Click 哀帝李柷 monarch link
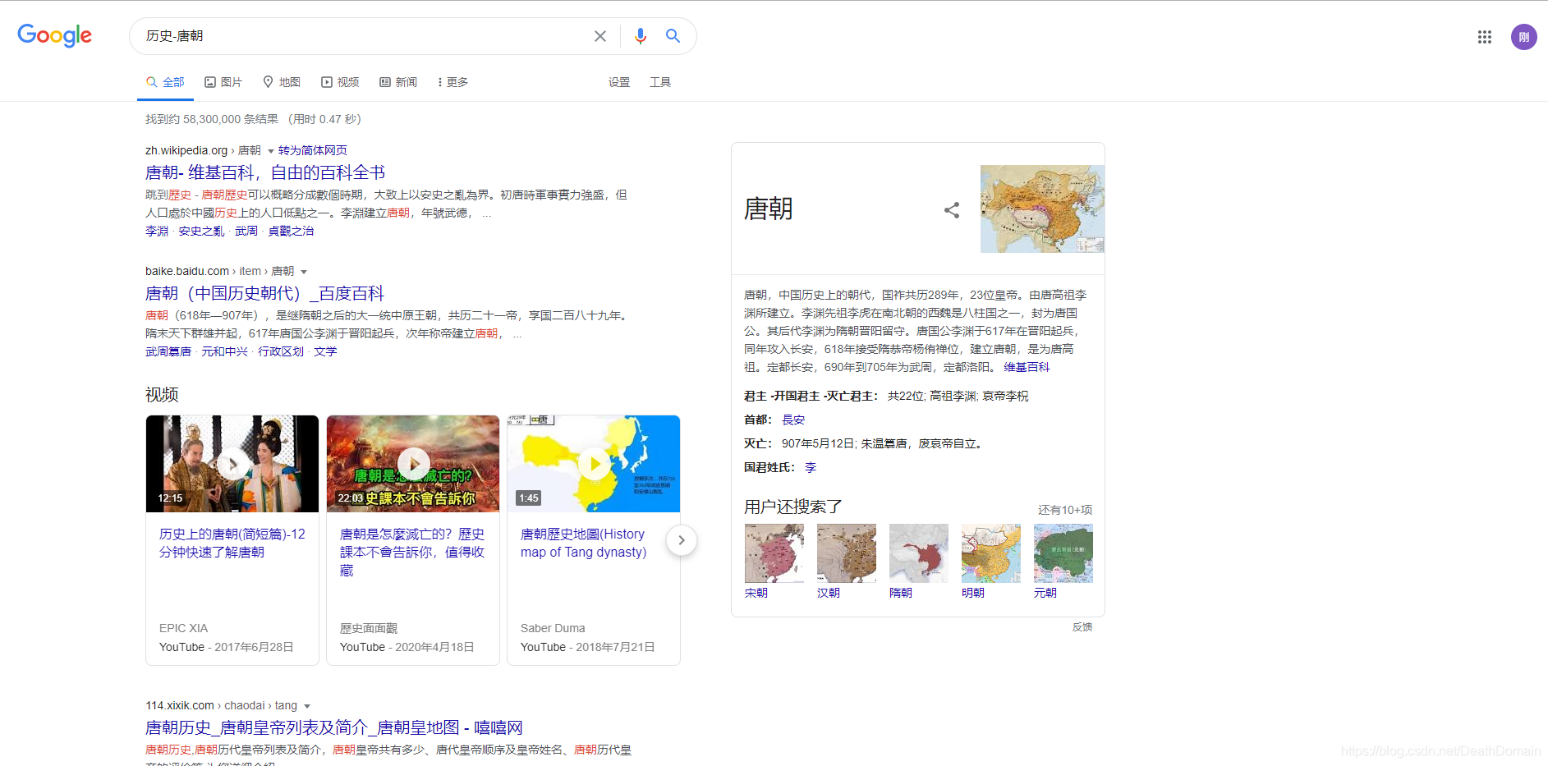Screen dimensions: 1548x766 [1005, 396]
